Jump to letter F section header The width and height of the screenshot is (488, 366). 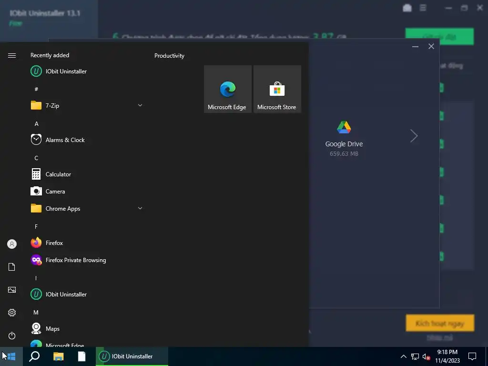click(x=36, y=226)
